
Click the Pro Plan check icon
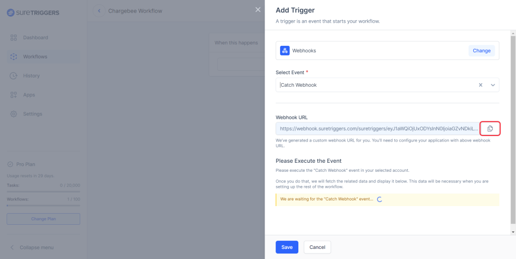(10, 164)
